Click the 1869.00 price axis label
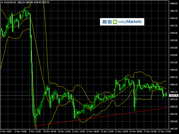The height and width of the screenshot is (134, 179). (174, 107)
